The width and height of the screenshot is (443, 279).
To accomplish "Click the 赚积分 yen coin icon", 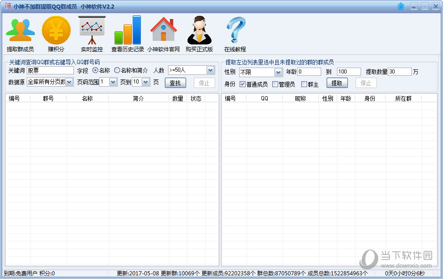I will click(56, 34).
